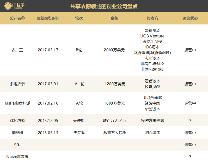Select the date 2017.02.16
208x163 pixels.
pyautogui.click(x=48, y=103)
